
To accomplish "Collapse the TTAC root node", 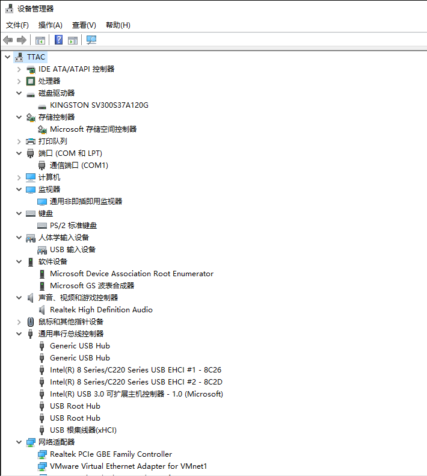I will (8, 57).
